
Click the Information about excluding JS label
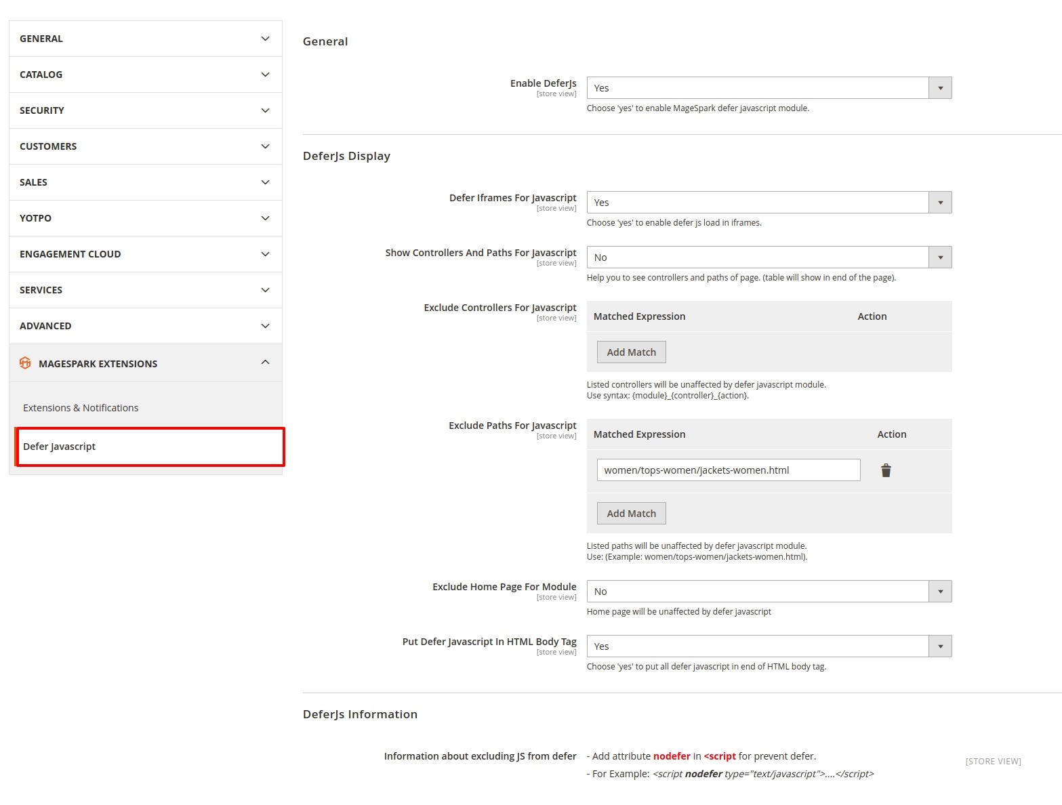480,756
